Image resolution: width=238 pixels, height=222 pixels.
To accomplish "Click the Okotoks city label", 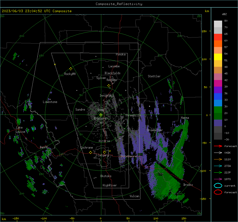I will tap(106, 176).
